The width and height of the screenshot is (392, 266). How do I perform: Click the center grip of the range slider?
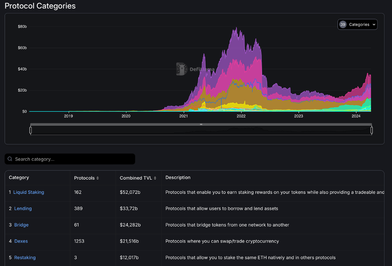tap(201, 124)
